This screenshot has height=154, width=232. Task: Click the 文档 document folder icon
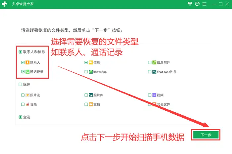(91, 104)
